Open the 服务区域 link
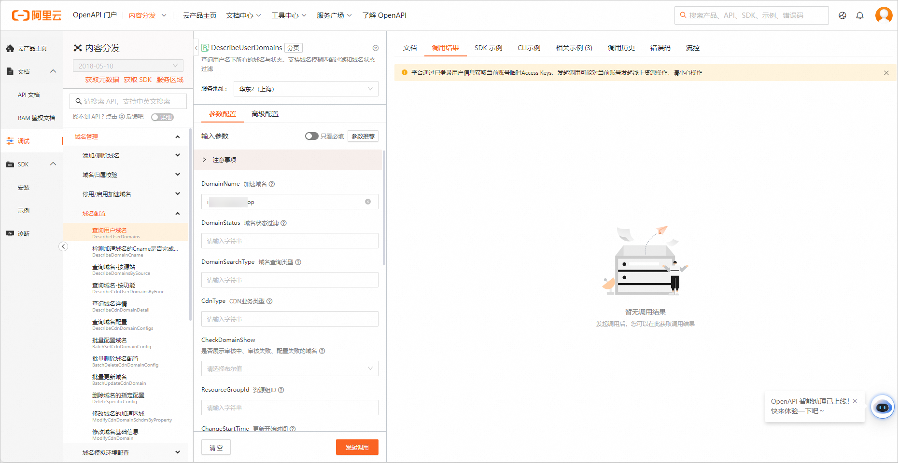This screenshot has height=463, width=898. 170,80
